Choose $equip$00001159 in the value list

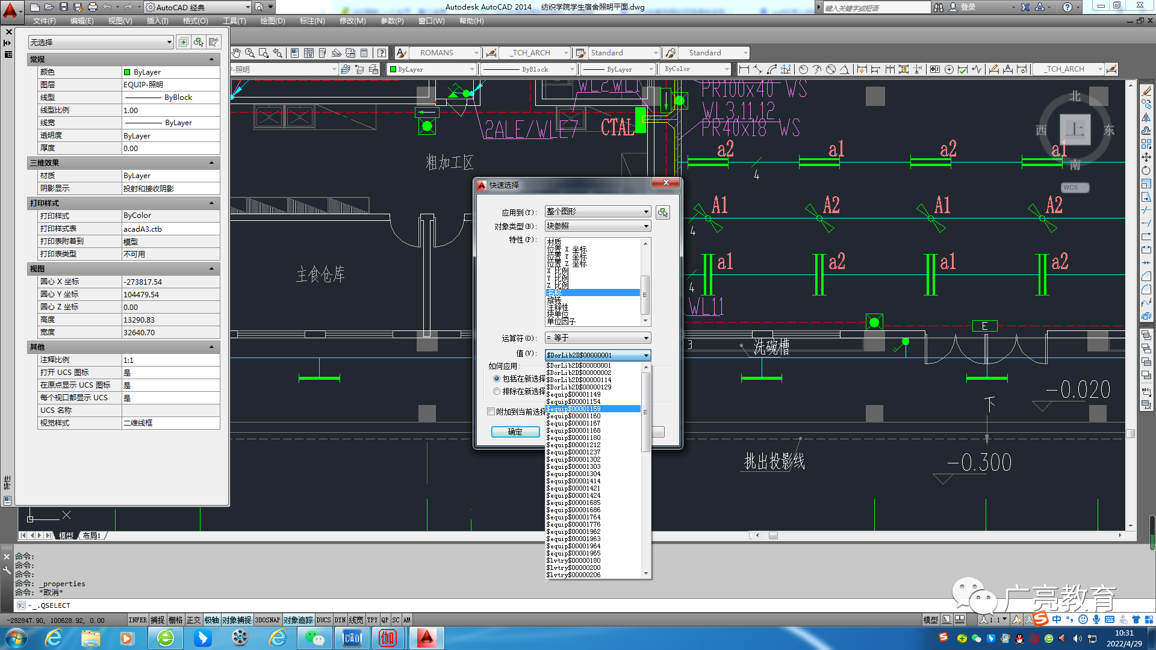point(593,409)
